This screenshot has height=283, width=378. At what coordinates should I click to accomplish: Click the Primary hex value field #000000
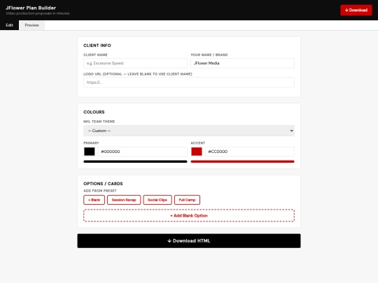[142, 152]
